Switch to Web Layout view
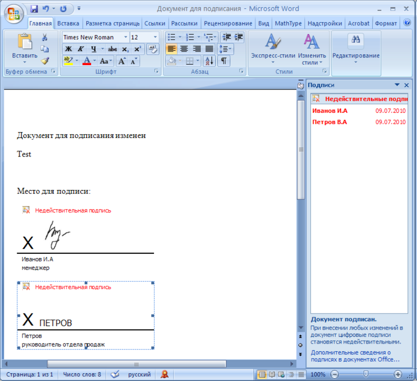This screenshot has height=381, width=417. pos(282,374)
